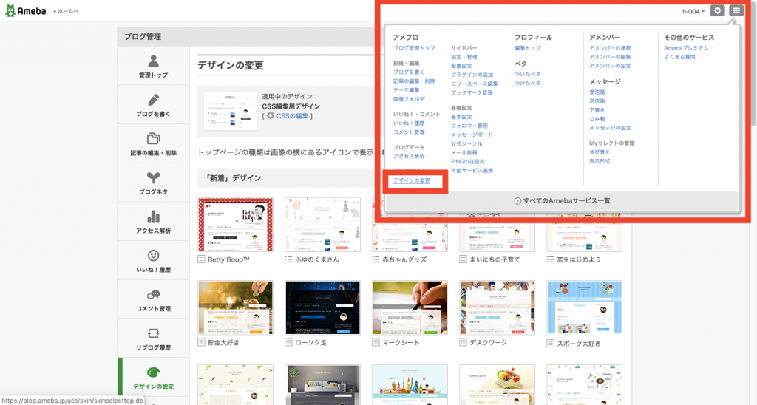
Task: Click CSSの編集 link
Action: (x=292, y=116)
